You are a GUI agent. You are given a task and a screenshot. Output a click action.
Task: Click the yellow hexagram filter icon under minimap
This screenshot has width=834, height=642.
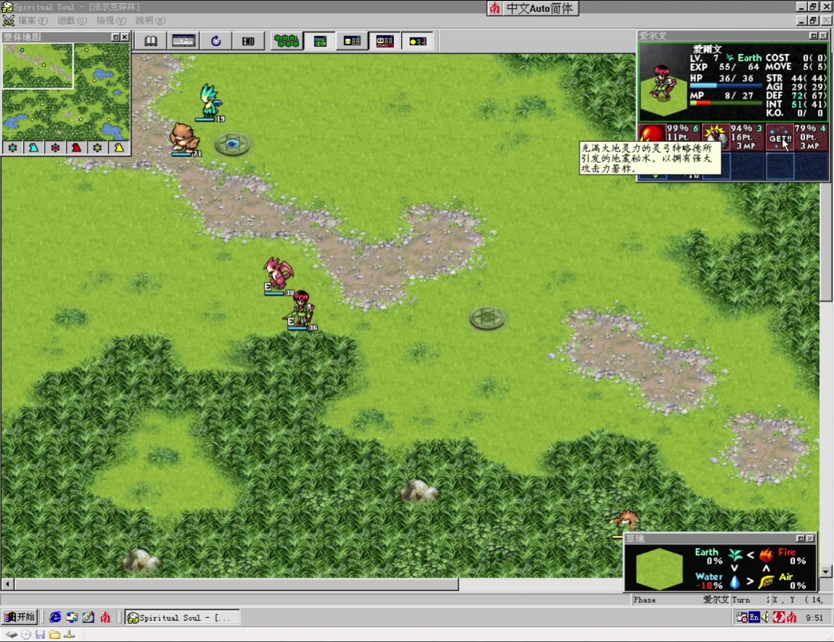coord(97,147)
